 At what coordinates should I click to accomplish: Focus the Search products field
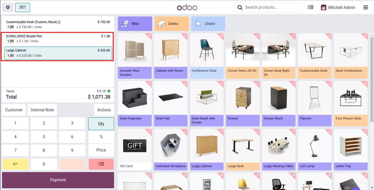point(268,7)
